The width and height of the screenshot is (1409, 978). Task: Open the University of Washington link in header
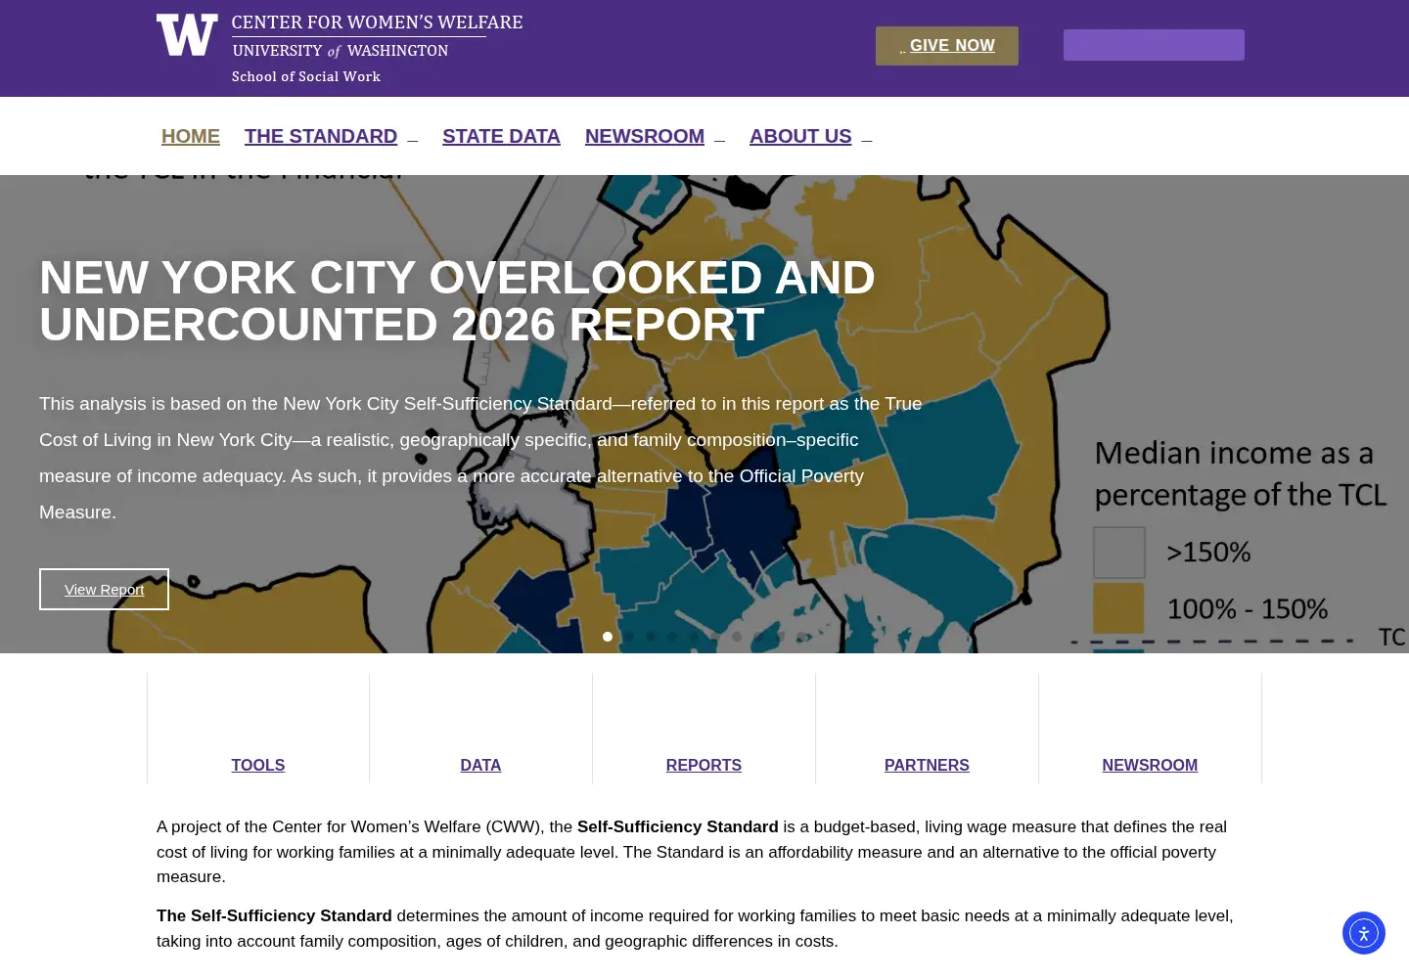pos(340,51)
